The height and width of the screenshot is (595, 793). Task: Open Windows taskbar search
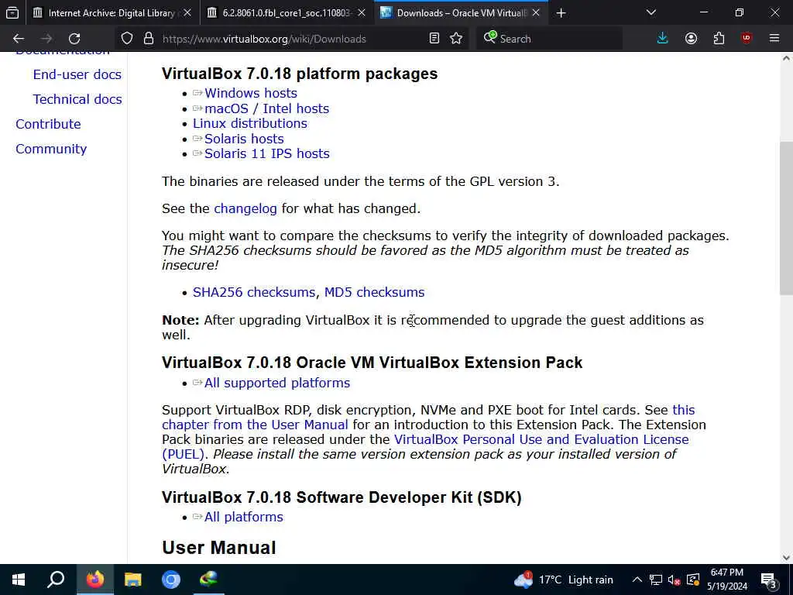pos(56,580)
